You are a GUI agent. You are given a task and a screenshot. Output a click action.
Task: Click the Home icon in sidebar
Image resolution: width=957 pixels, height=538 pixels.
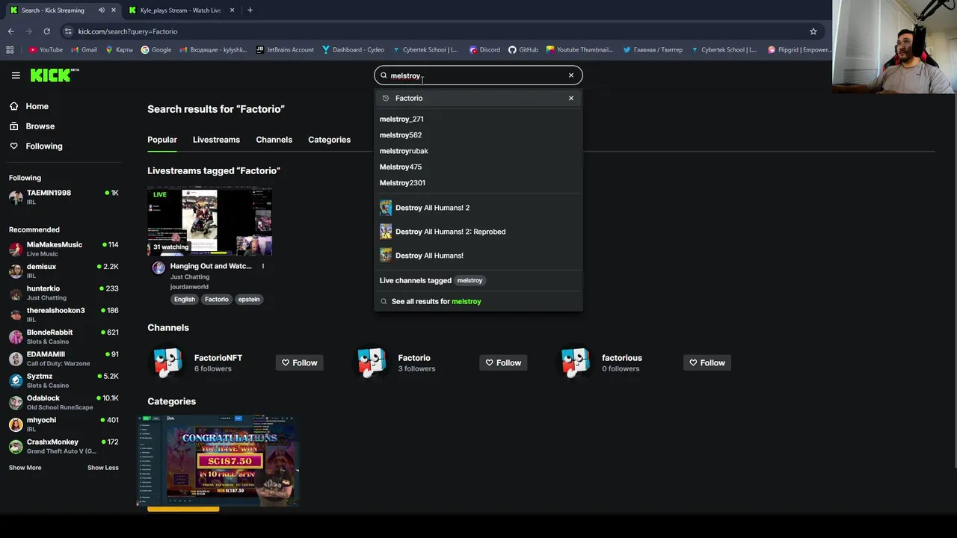click(14, 106)
